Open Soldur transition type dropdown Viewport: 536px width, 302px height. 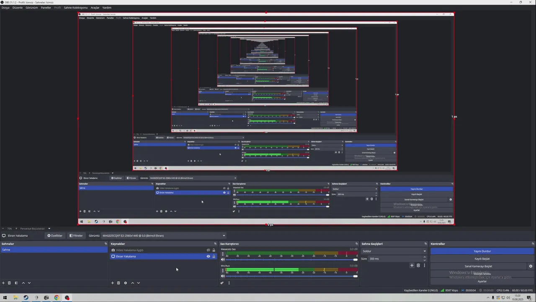394,251
